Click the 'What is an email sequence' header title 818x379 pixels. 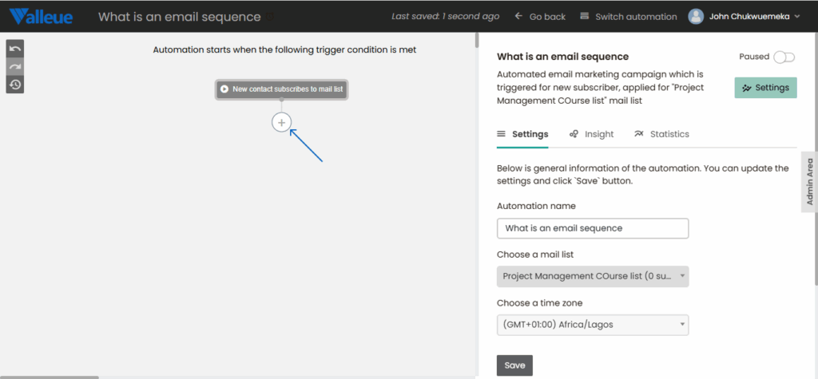180,17
